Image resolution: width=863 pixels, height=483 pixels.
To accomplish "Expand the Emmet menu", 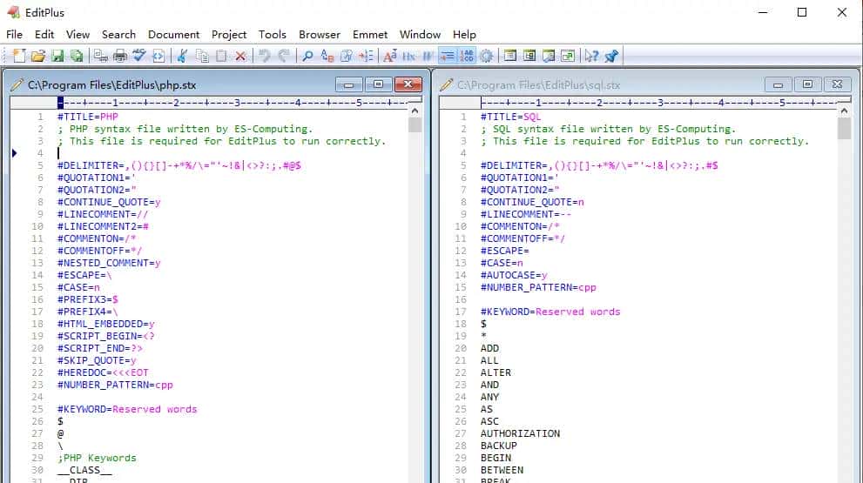I will [370, 34].
